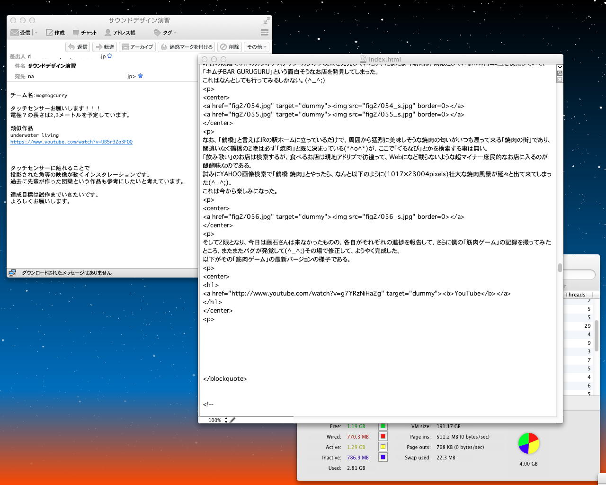The width and height of the screenshot is (606, 485).
Task: Open the その他 (More) dropdown
Action: (x=257, y=47)
